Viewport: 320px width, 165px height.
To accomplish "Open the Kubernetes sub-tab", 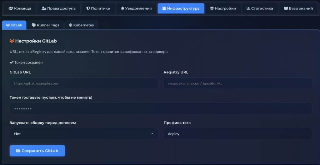I will tap(81, 25).
